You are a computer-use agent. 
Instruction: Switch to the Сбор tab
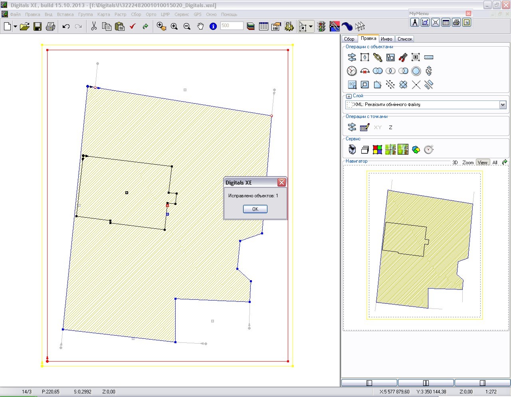[x=349, y=39]
